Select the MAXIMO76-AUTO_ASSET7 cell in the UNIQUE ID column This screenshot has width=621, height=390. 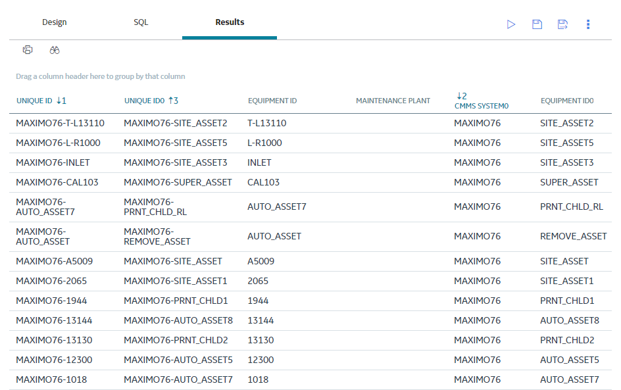45,207
